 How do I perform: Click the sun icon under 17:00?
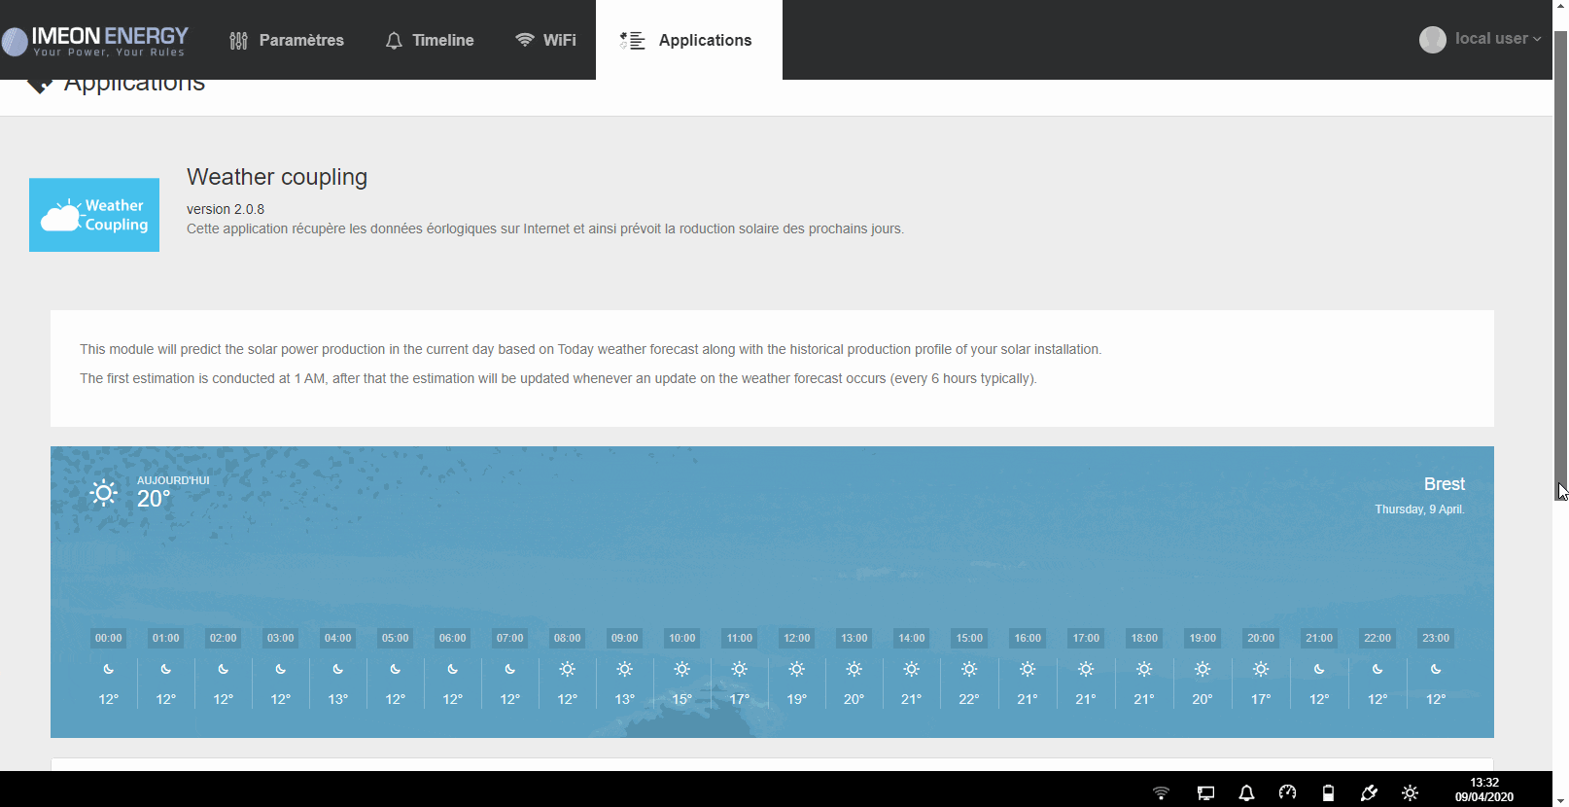[1086, 669]
